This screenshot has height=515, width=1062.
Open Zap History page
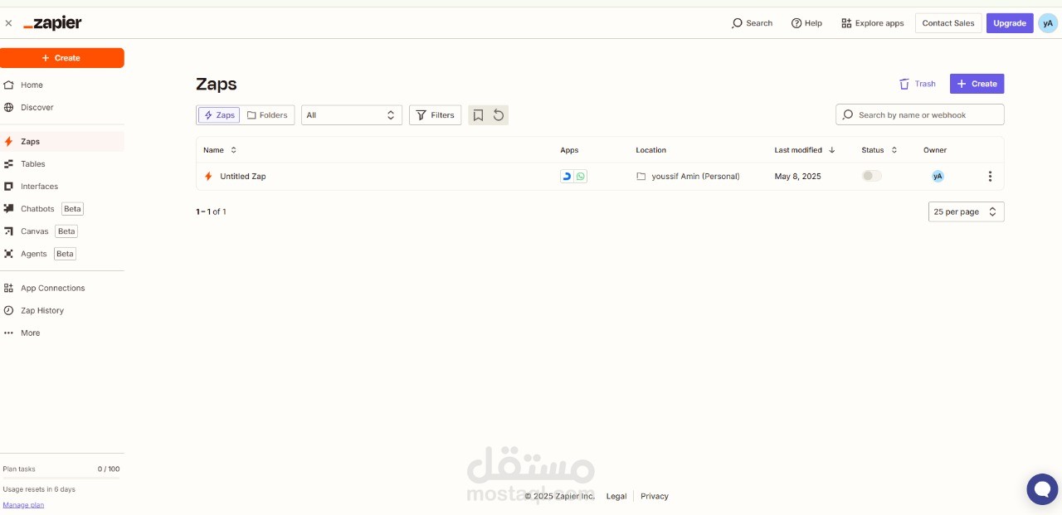[62, 310]
